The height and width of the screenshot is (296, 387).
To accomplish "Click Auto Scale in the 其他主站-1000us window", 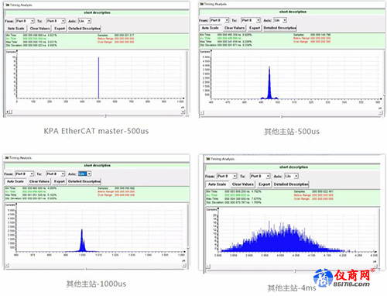I will (x=15, y=181).
